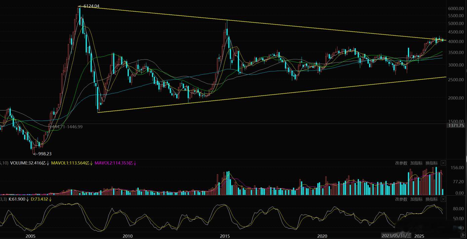Close the VOLUME indicator panel with its X
Image resolution: width=467 pixels, height=239 pixels.
[443, 163]
